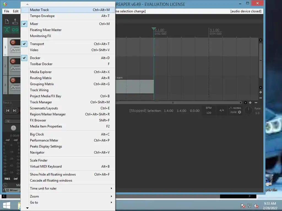Toggle the item grouping link icon
Screen dimensions: 282x211
(15, 29)
